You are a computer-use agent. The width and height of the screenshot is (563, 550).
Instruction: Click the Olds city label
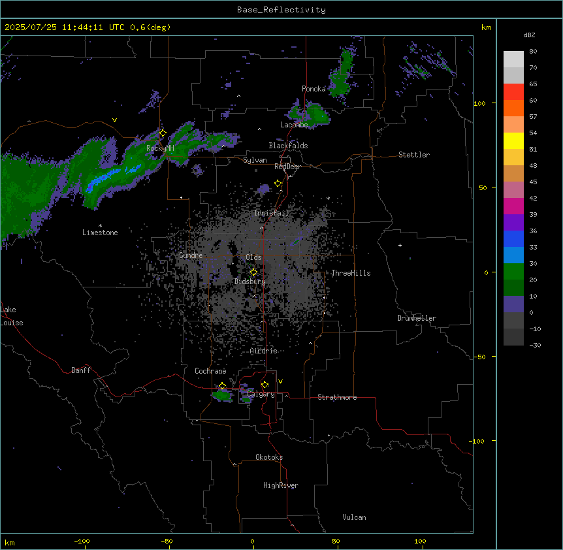[253, 257]
